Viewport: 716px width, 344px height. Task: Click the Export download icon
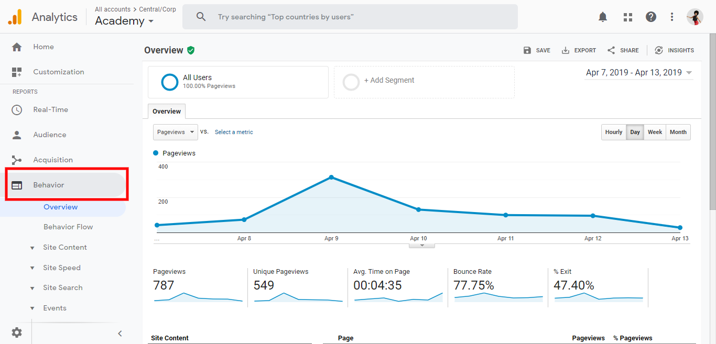click(x=566, y=50)
